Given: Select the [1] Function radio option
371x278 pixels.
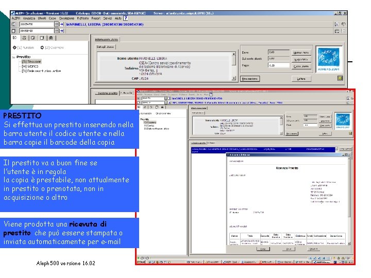Looking at the screenshot, I should point(23,47).
